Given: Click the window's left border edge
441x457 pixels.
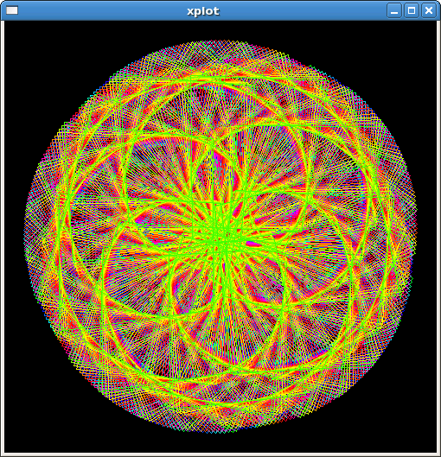Looking at the screenshot, I should click(x=3, y=237).
